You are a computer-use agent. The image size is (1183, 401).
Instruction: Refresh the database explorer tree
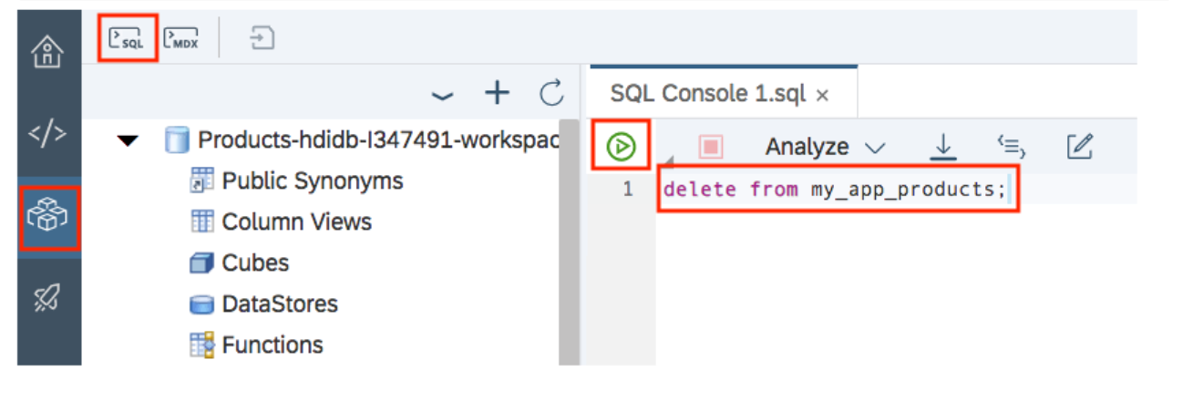(551, 92)
